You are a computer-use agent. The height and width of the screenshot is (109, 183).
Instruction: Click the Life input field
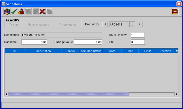[x=138, y=42]
